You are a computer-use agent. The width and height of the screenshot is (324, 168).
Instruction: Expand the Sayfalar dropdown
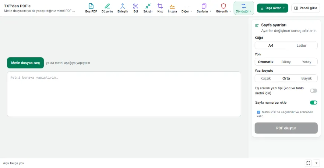204,8
